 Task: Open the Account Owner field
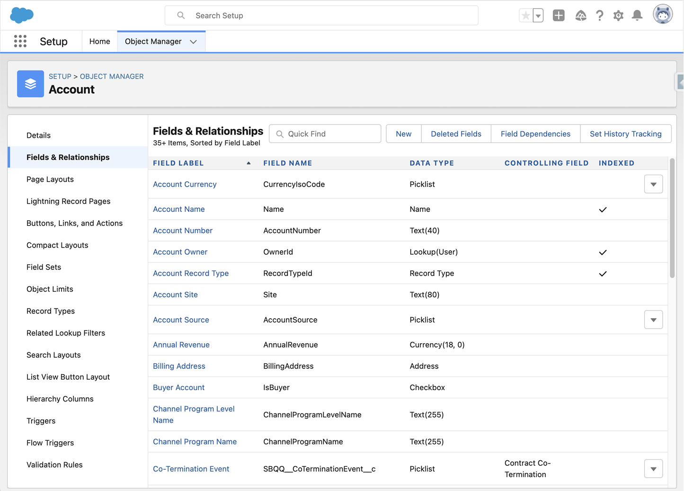180,252
